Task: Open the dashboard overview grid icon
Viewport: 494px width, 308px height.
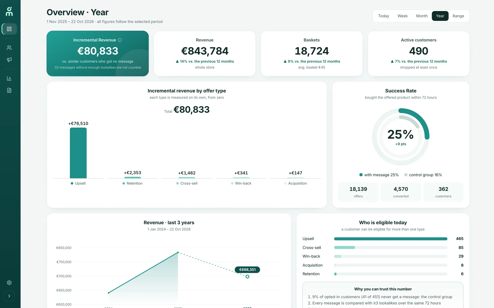Action: 9,29
